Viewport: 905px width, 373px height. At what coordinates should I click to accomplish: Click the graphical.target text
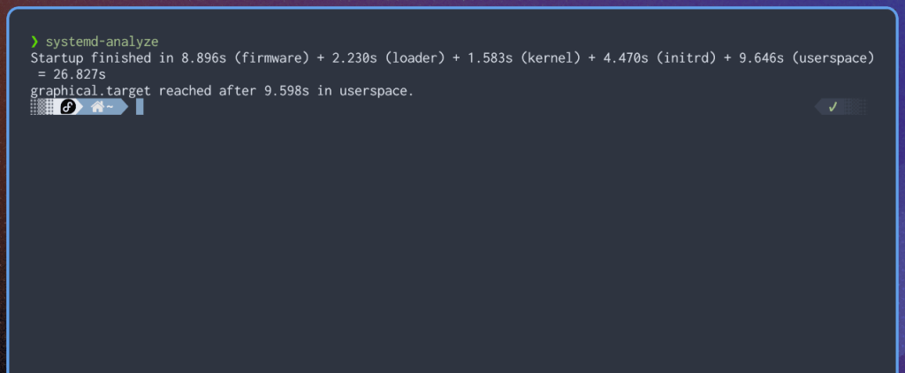click(91, 90)
